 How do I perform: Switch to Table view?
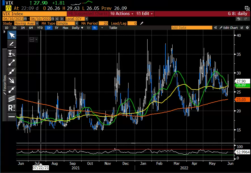coord(113,28)
